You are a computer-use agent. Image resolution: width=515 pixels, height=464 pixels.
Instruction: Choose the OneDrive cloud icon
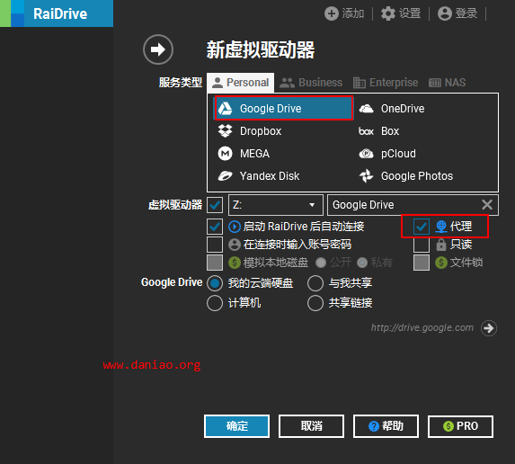click(x=366, y=109)
